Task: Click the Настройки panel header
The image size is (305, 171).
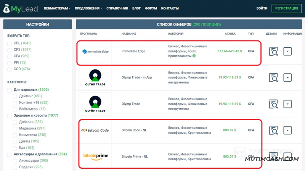Action: pyautogui.click(x=37, y=24)
